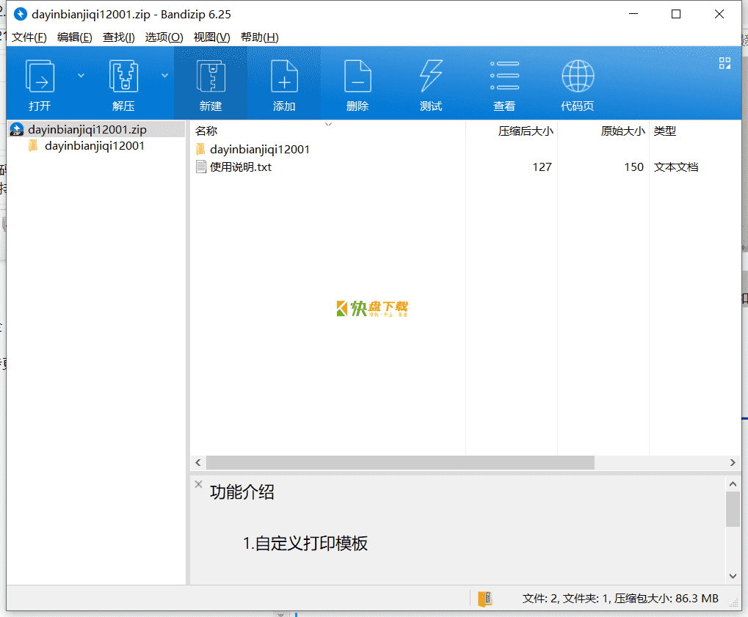The height and width of the screenshot is (617, 748).
Task: Minimize the Bandizip window
Action: point(633,14)
